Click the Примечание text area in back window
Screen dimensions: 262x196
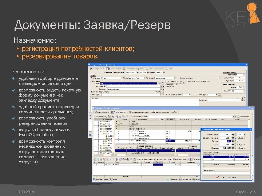click(144, 102)
